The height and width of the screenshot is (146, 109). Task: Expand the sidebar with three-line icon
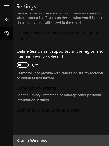[x=7, y=7]
